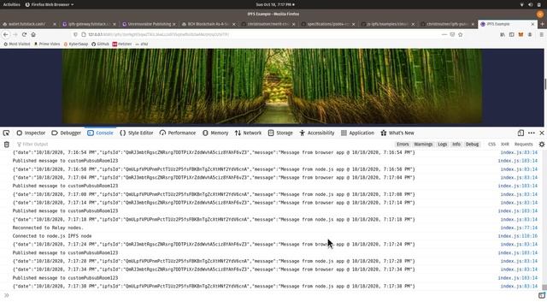This screenshot has height=308, width=547.
Task: Toggle the Warnings filter
Action: pos(423,145)
